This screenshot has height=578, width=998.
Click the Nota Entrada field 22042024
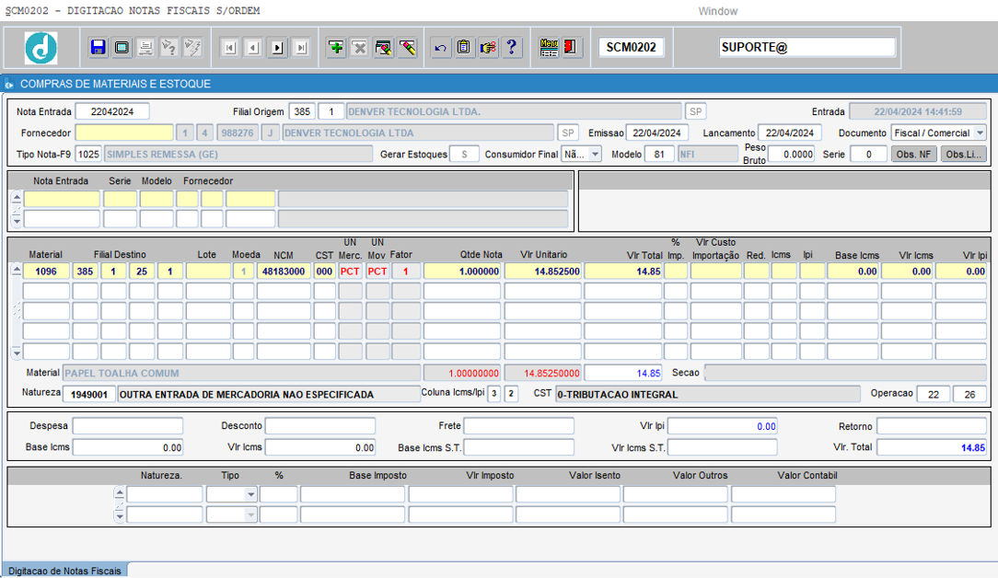coord(112,111)
